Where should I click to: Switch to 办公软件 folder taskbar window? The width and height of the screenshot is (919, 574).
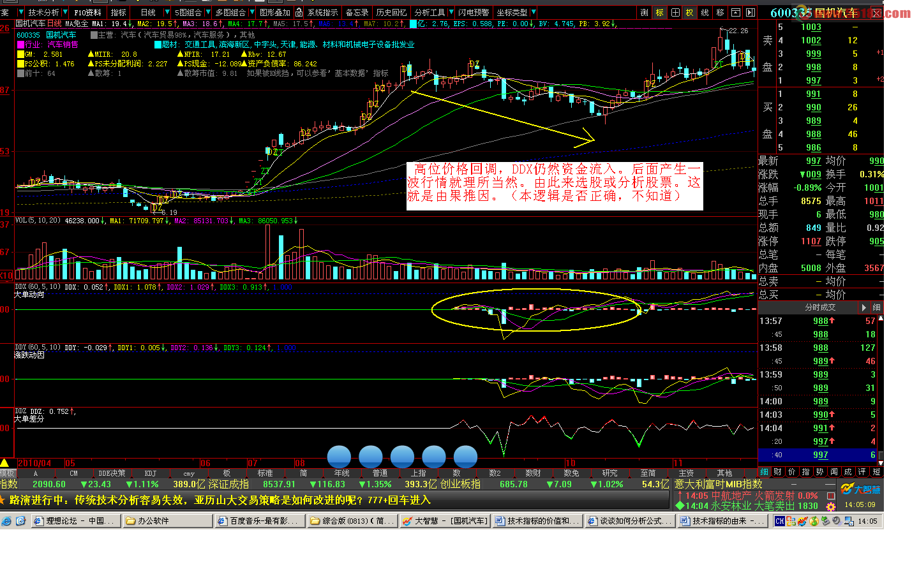168,521
